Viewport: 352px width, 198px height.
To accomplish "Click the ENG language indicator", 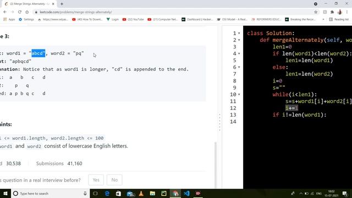I will point(319,193).
